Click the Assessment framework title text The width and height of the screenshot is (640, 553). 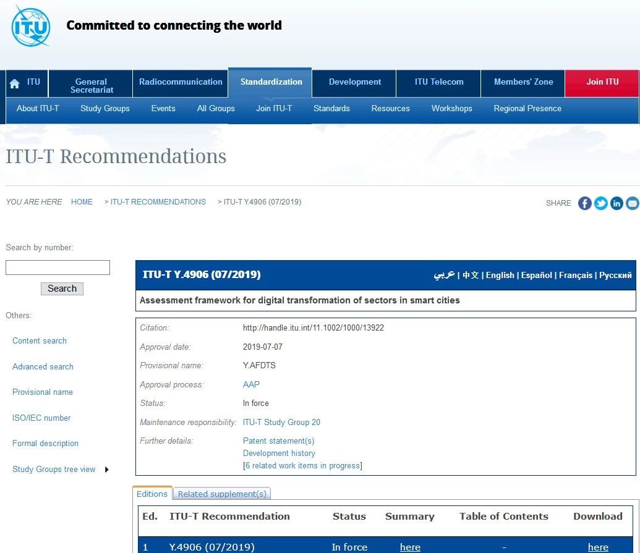point(299,300)
